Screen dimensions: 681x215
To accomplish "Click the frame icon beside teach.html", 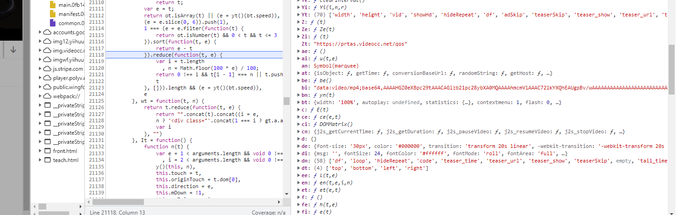I will tap(47, 160).
